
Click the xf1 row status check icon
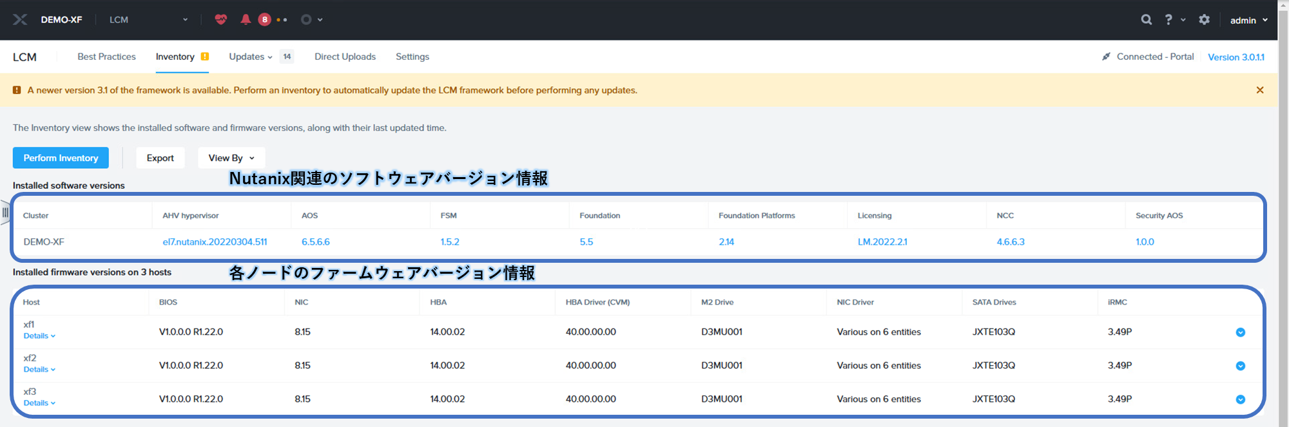pyautogui.click(x=1241, y=332)
